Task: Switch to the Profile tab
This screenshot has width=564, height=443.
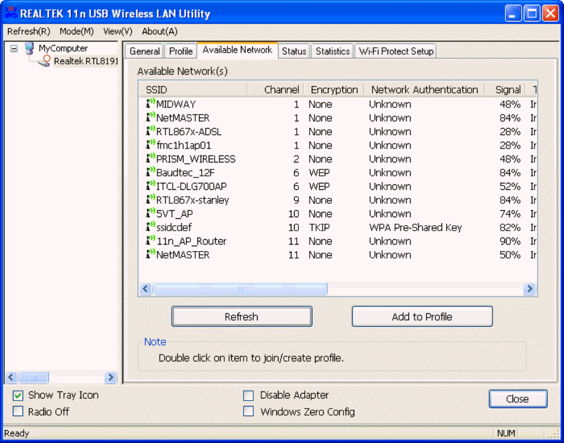Action: (181, 51)
